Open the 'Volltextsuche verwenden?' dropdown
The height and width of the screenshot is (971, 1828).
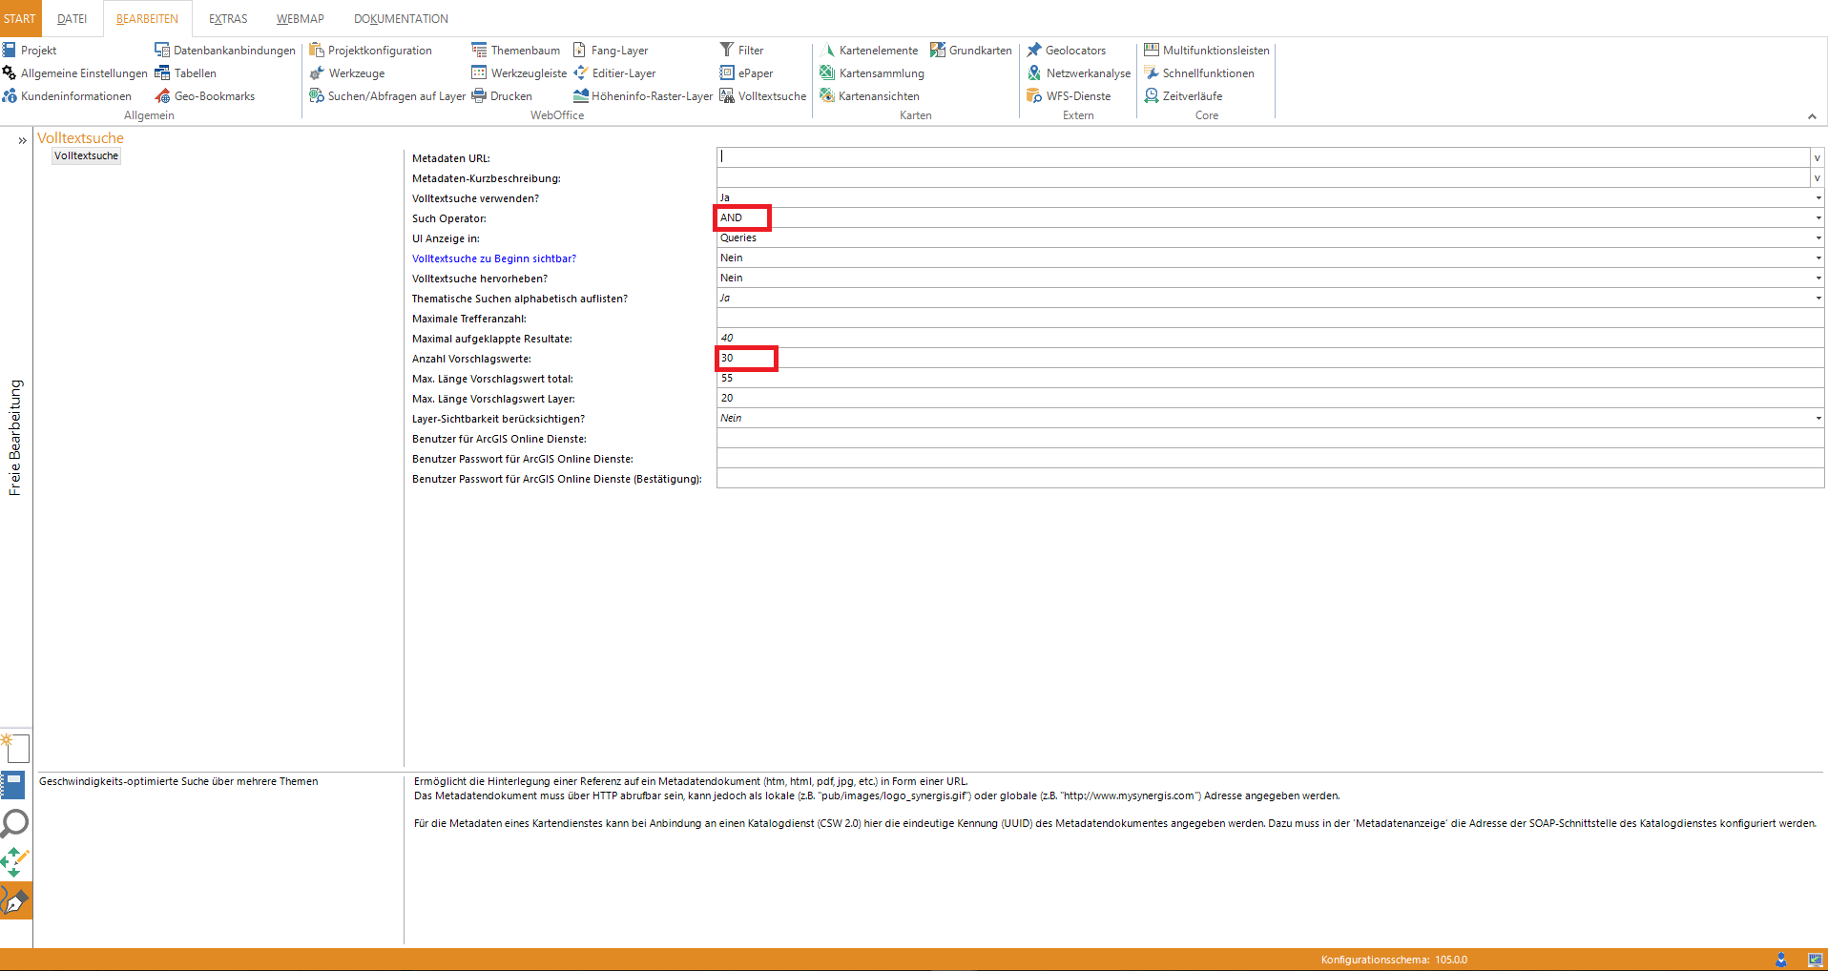pos(1818,198)
